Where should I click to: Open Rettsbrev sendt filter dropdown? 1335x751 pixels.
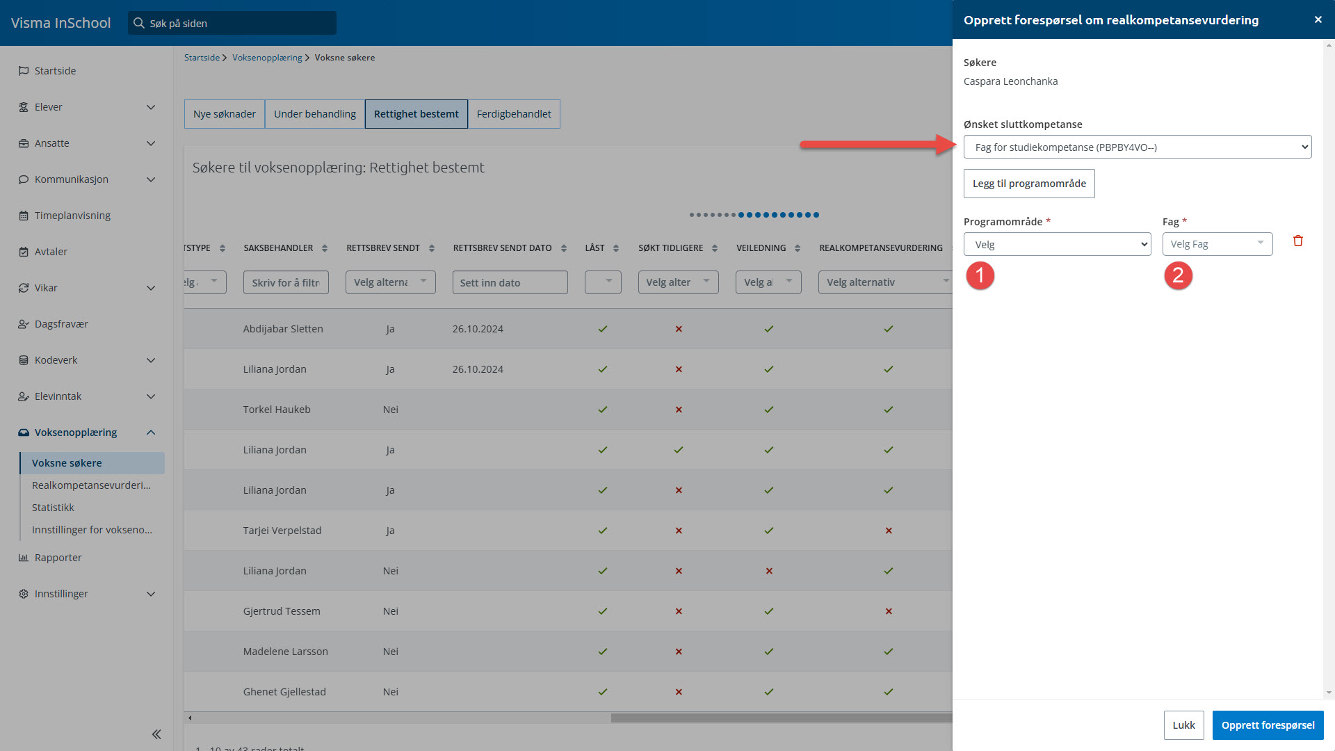[x=391, y=282]
